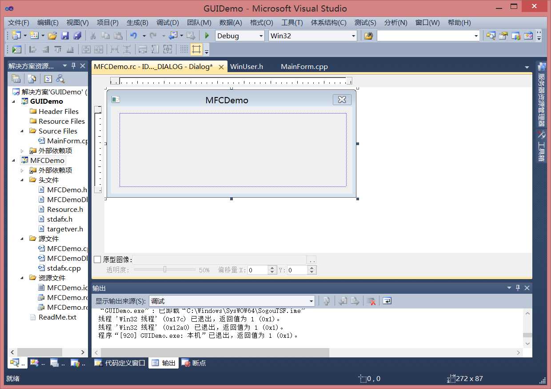Collapse the 头文件 folder
Image resolution: width=551 pixels, height=389 pixels.
(x=22, y=180)
